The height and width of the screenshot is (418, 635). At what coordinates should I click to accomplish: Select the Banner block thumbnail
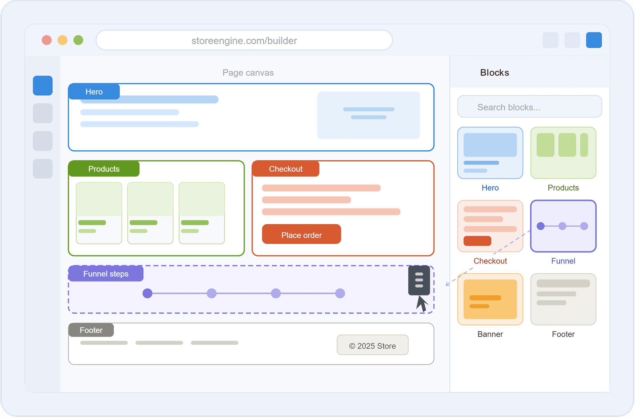[x=490, y=299]
